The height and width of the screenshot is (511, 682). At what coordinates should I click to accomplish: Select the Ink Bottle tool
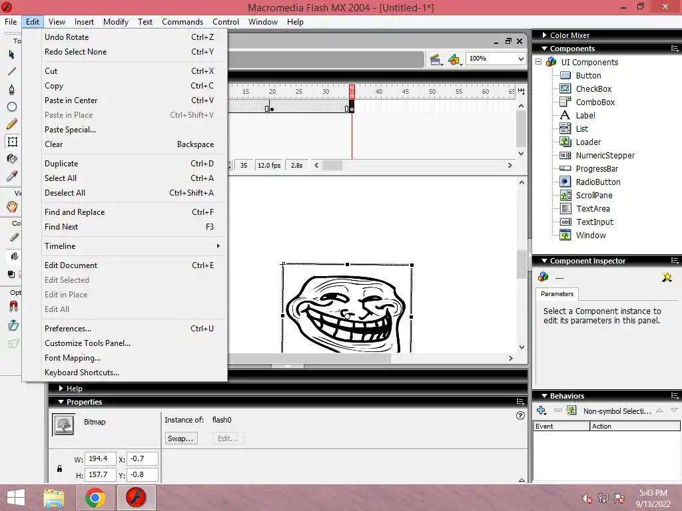pyautogui.click(x=12, y=158)
